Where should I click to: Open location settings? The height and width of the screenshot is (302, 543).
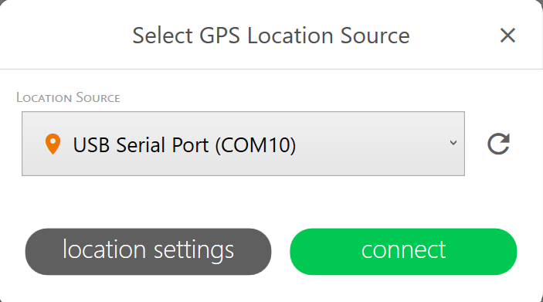[148, 252]
